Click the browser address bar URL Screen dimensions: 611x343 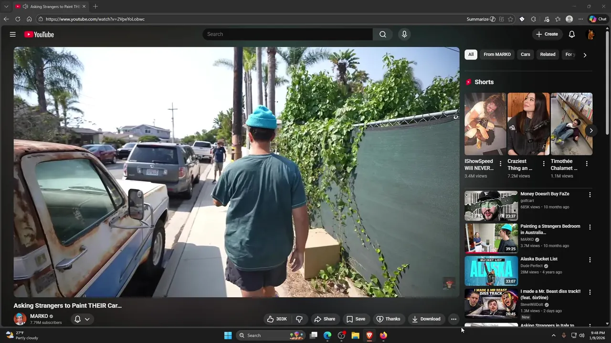pos(95,19)
